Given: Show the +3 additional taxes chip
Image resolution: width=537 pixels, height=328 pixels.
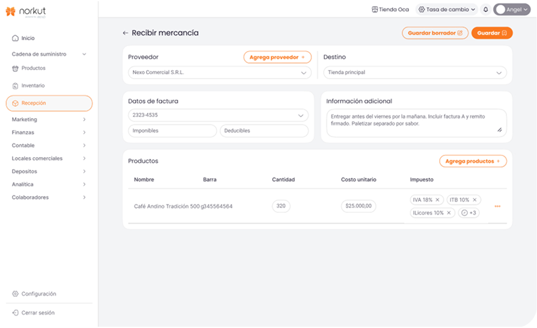Looking at the screenshot, I should click(469, 213).
